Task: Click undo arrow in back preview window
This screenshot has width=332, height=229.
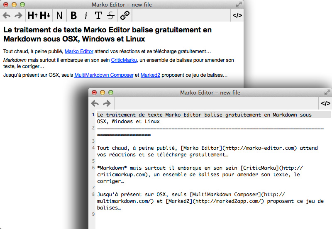Action: pos(7,15)
